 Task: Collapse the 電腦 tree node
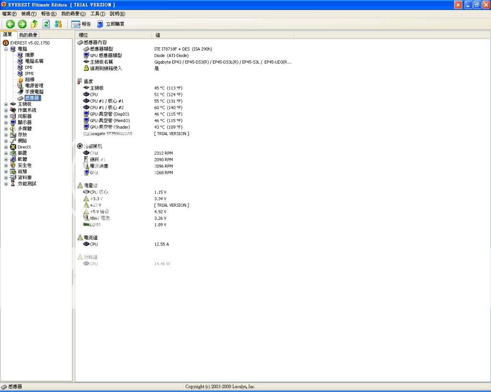pos(6,49)
